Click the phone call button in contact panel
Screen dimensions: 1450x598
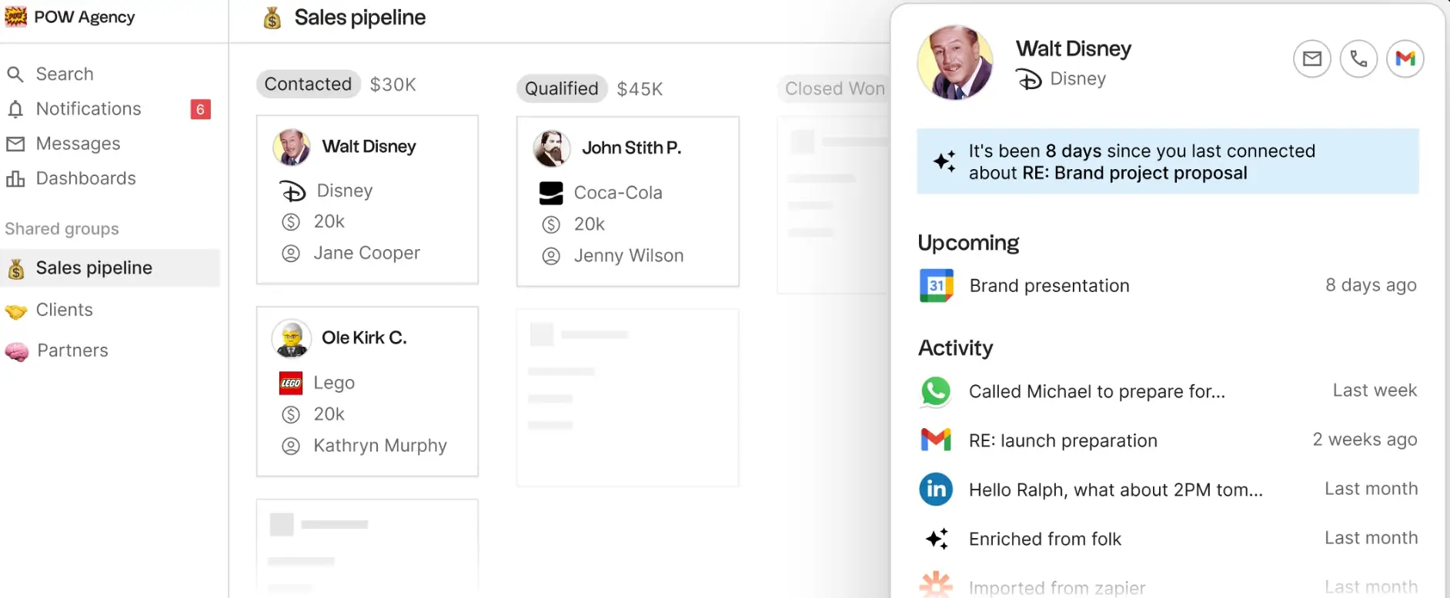(1359, 58)
